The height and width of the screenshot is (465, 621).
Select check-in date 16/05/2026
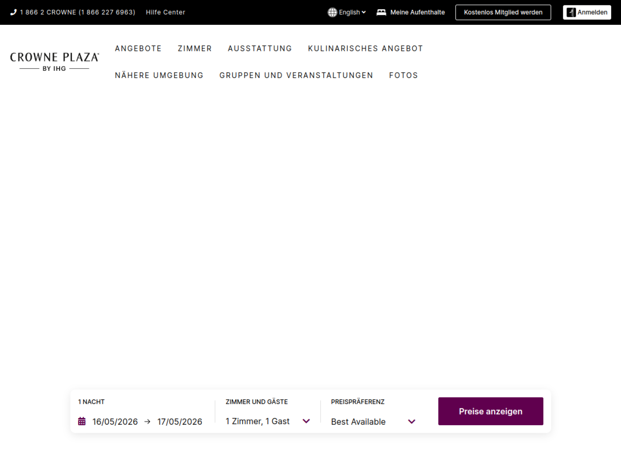115,422
